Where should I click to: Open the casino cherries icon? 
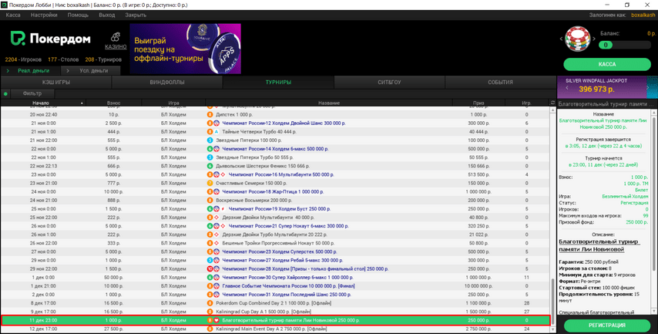pyautogui.click(x=116, y=37)
